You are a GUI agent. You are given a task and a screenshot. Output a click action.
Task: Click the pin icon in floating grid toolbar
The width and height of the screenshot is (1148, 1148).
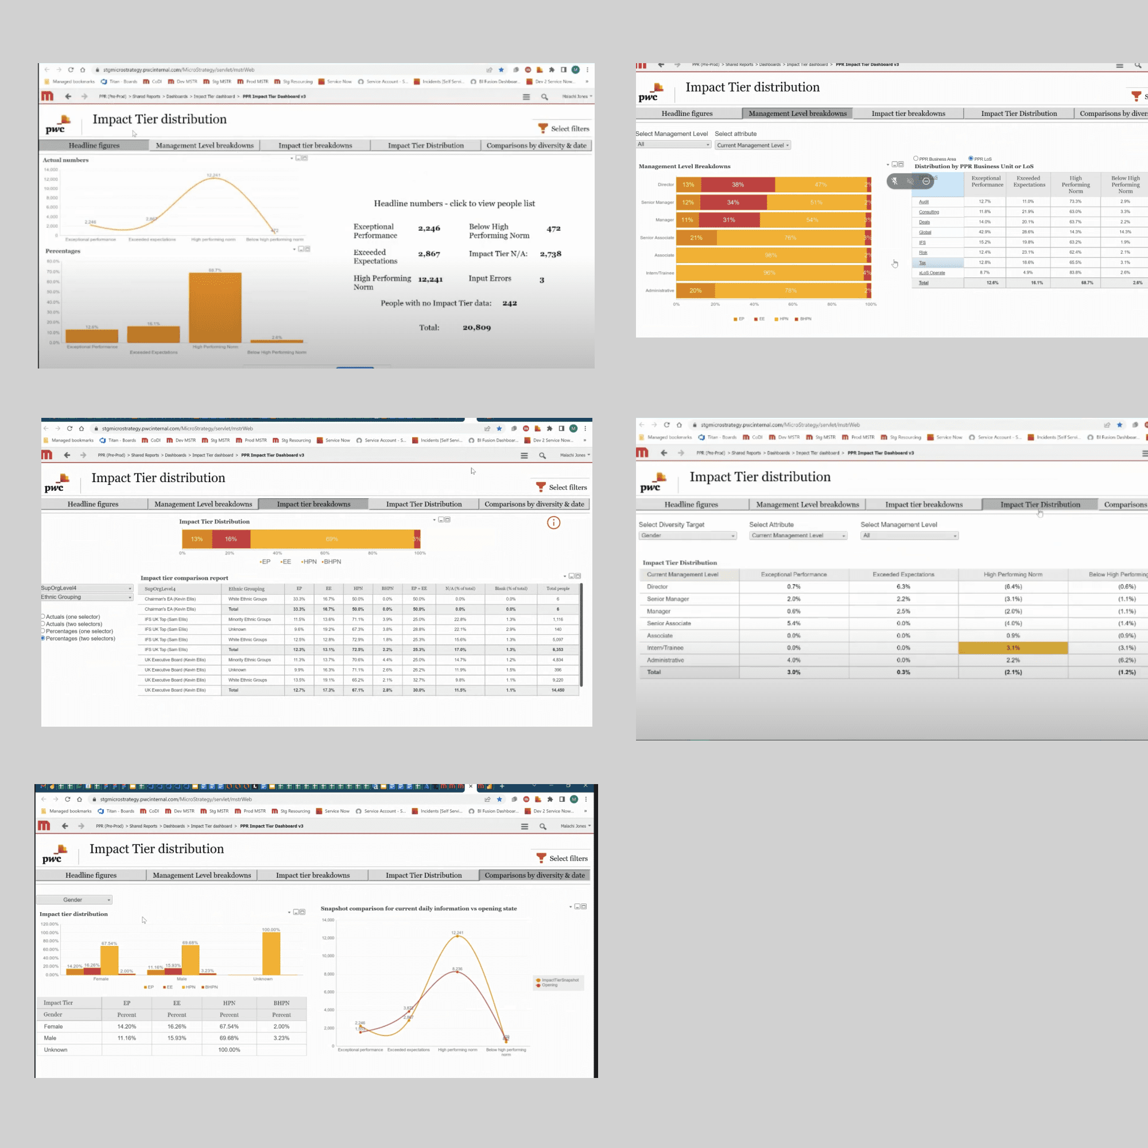895,181
